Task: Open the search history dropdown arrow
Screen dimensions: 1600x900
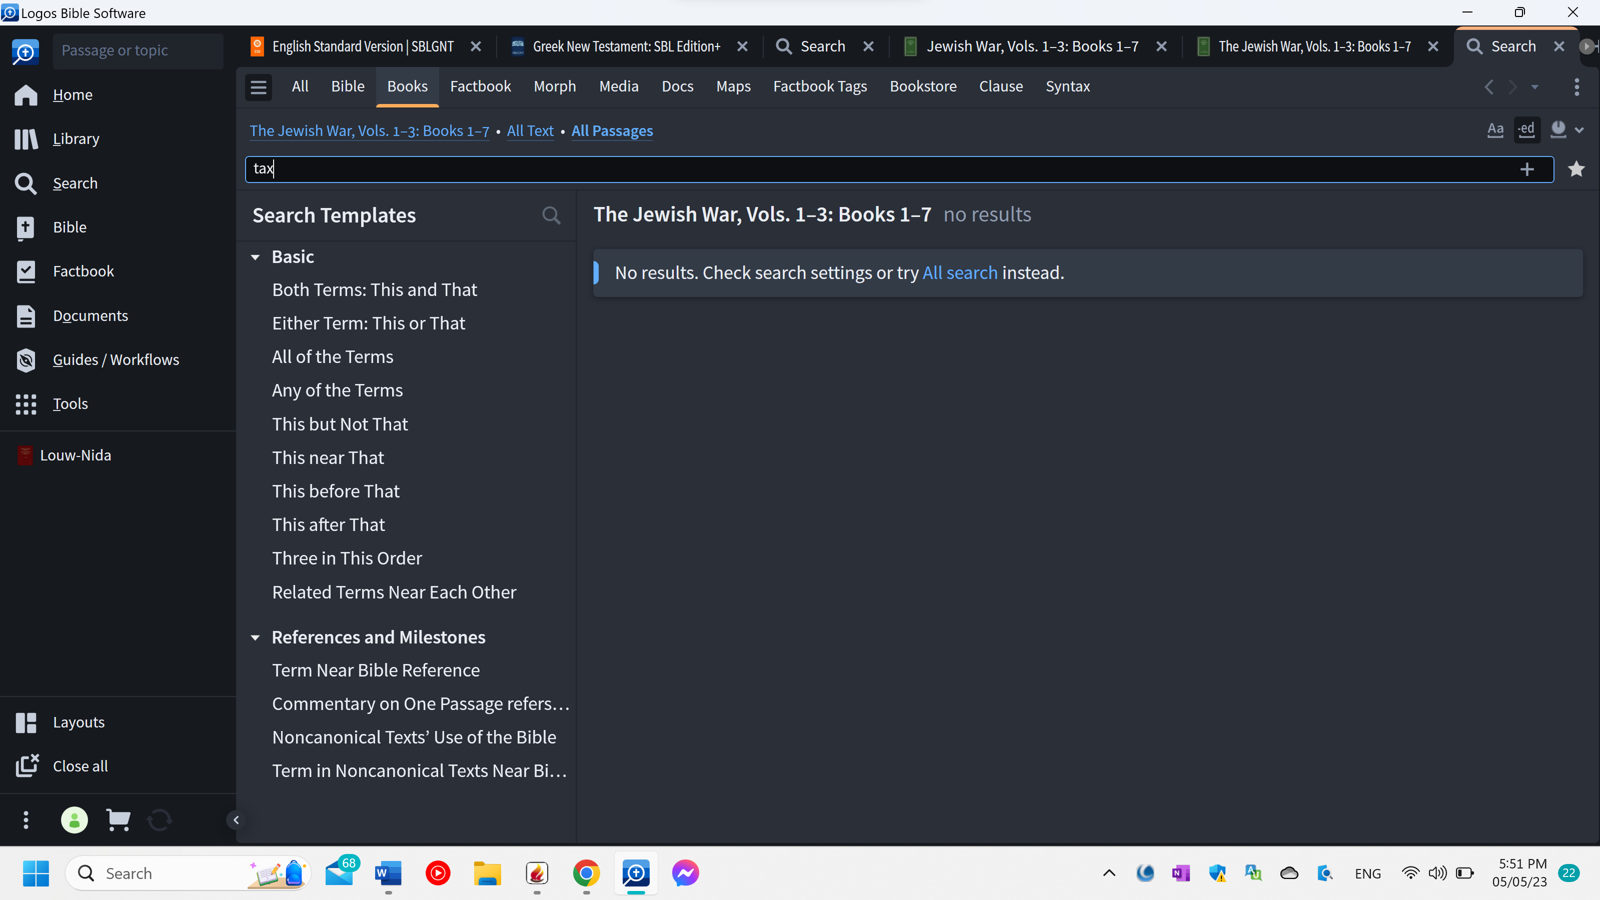Action: [x=1535, y=87]
